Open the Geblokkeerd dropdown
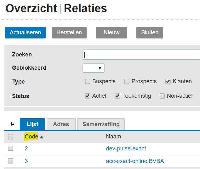Screen dimensions: 200x169 [93, 68]
